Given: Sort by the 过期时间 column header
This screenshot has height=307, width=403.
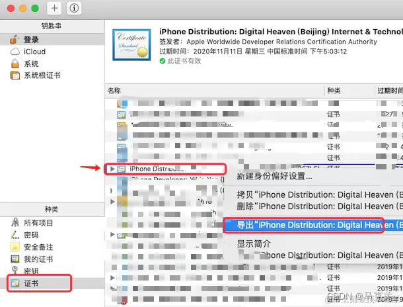Looking at the screenshot, I should pyautogui.click(x=389, y=91).
